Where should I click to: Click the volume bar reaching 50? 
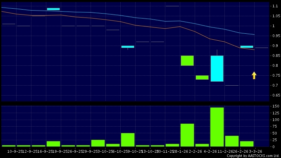coord(128,140)
